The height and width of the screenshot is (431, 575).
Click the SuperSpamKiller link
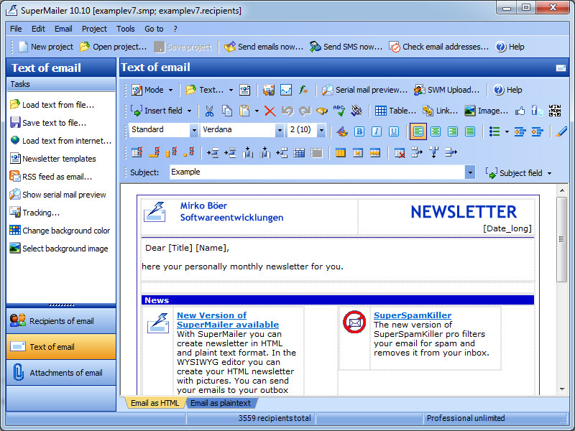[x=413, y=315]
